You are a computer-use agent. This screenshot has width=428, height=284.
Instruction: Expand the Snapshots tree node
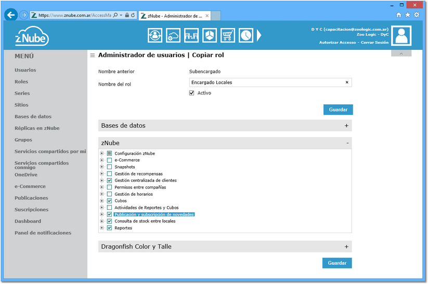pyautogui.click(x=102, y=167)
